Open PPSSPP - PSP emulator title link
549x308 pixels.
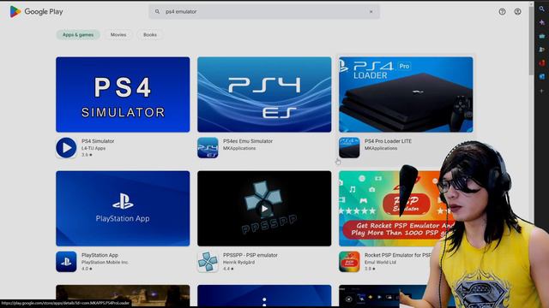click(x=250, y=255)
